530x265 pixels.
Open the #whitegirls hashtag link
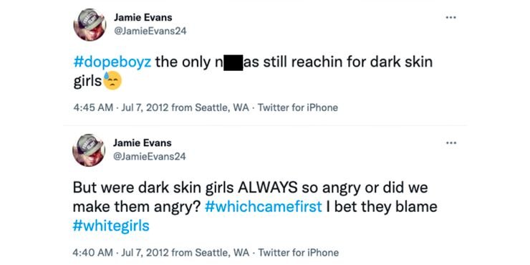point(111,226)
